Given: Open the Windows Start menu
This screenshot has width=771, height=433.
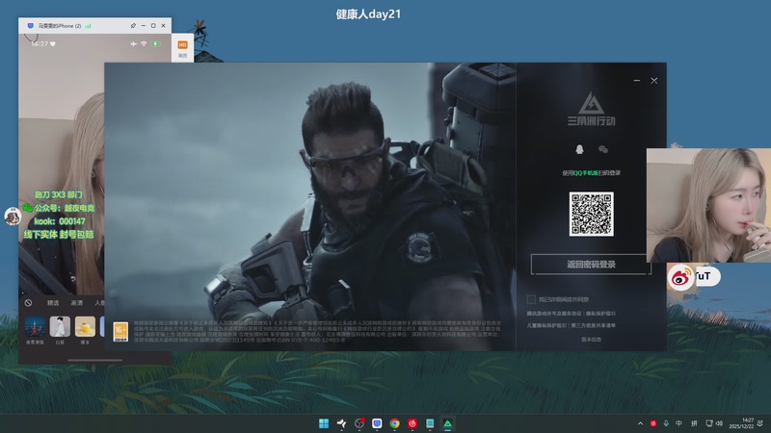Looking at the screenshot, I should pos(324,423).
